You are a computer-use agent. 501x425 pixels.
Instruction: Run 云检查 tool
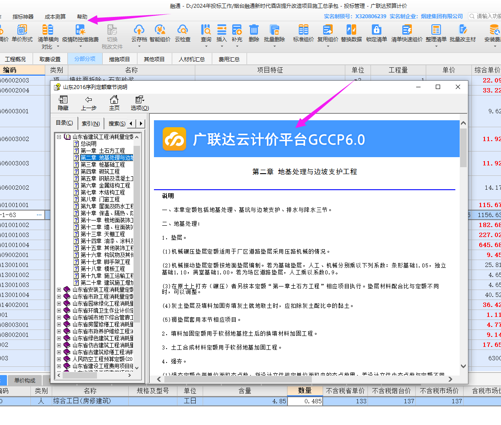[183, 33]
